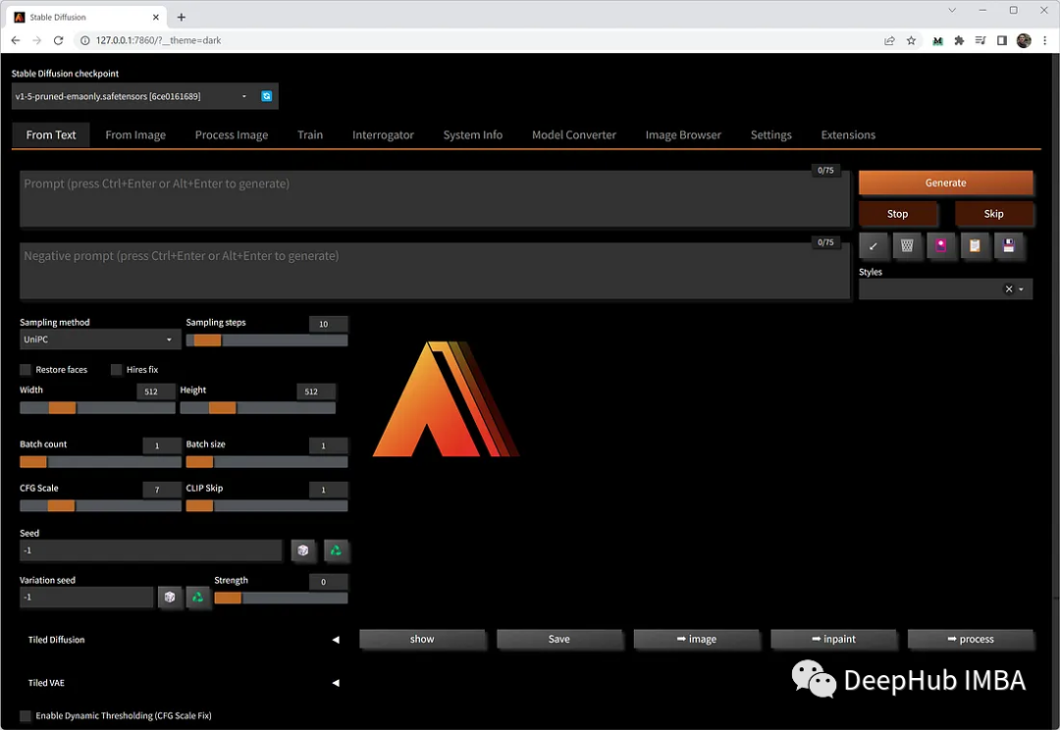The width and height of the screenshot is (1060, 730).
Task: Click the Skip button
Action: click(x=993, y=214)
